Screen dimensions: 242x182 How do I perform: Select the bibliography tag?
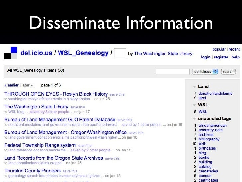point(209,139)
